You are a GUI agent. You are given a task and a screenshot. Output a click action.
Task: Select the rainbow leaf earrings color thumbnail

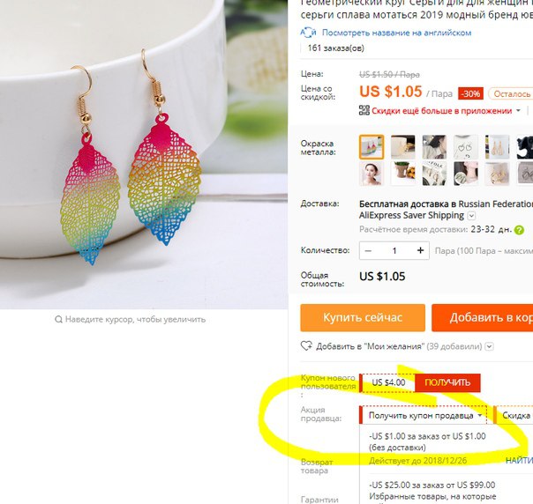click(x=372, y=147)
